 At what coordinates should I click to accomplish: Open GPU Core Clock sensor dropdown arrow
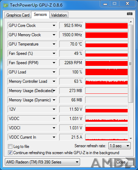(54, 26)
